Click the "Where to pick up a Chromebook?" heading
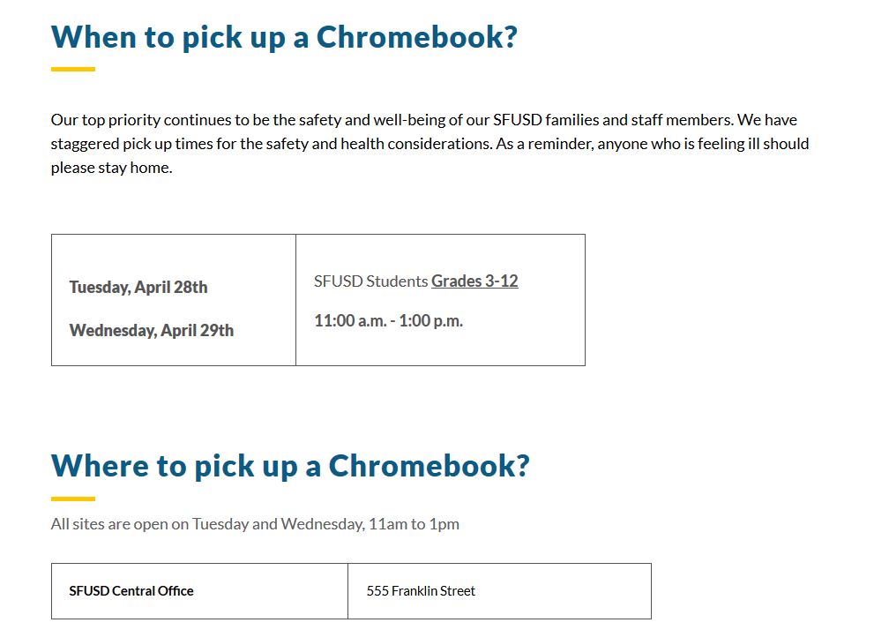889x630 pixels. [x=290, y=465]
